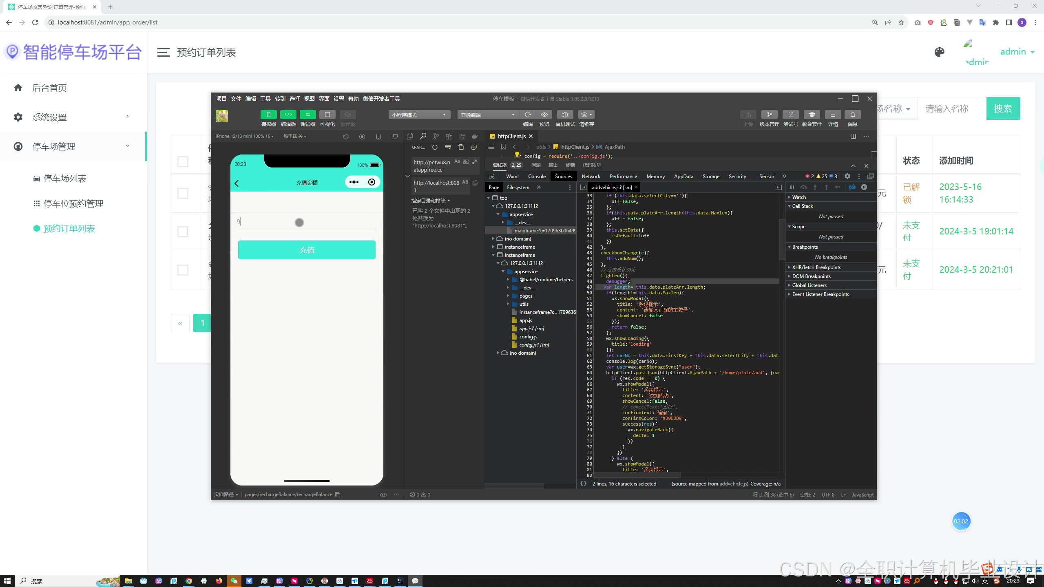The width and height of the screenshot is (1044, 587).
Task: Click the compile refresh (编译) icon
Action: pos(528,115)
